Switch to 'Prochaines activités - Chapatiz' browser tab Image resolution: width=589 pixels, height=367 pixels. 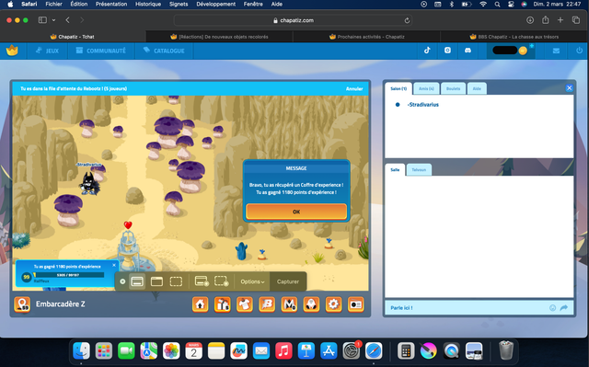pos(366,37)
